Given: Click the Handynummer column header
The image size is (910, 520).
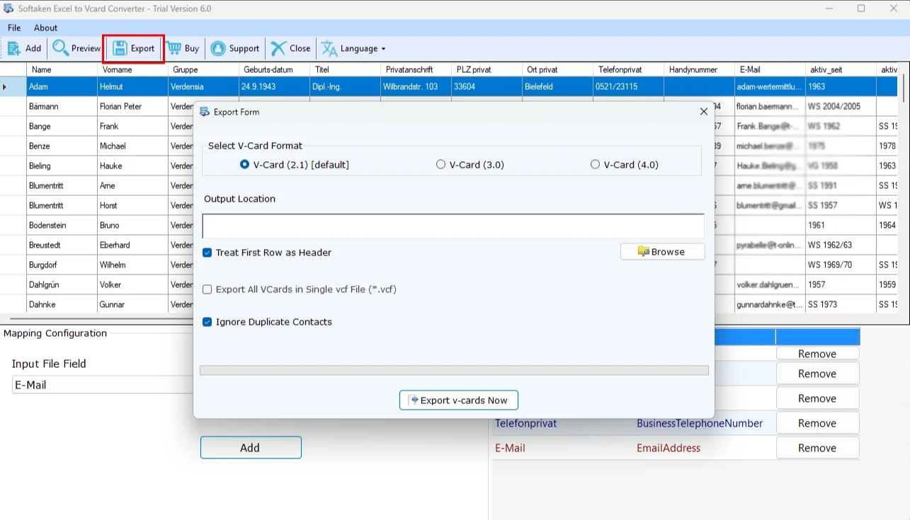Looking at the screenshot, I should tap(699, 69).
